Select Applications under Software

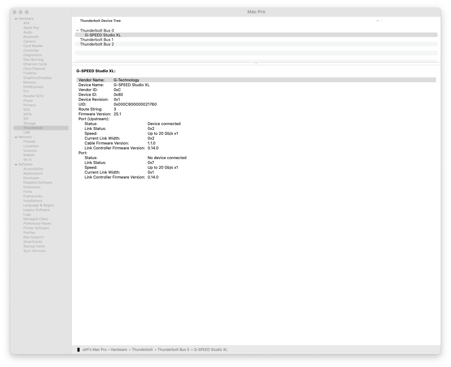pyautogui.click(x=33, y=173)
